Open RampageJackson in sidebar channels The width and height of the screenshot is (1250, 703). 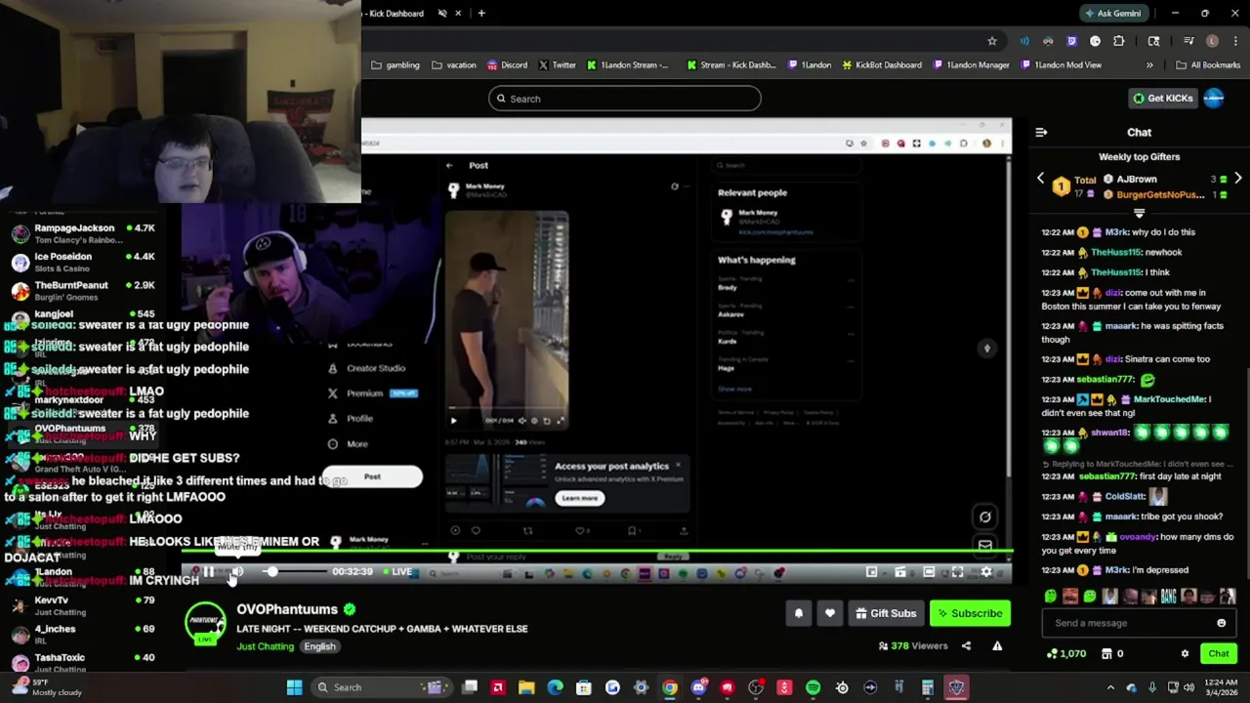click(x=82, y=233)
